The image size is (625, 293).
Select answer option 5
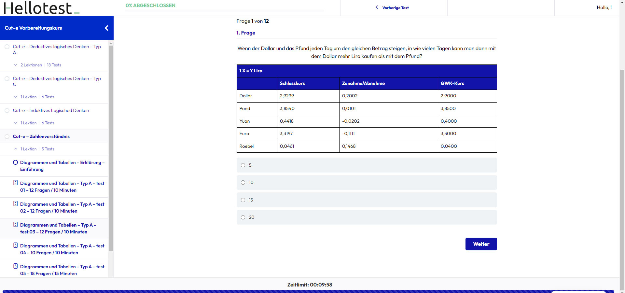pyautogui.click(x=243, y=165)
